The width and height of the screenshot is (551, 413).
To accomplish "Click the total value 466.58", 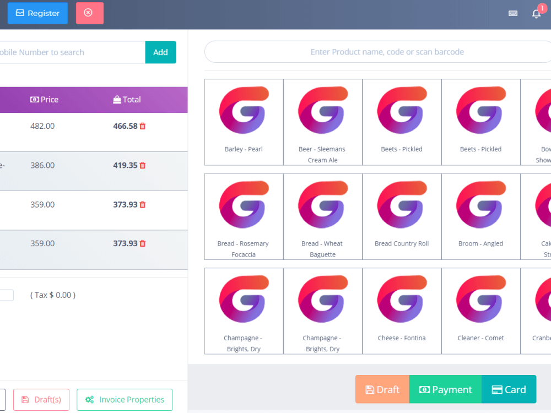I will click(125, 126).
